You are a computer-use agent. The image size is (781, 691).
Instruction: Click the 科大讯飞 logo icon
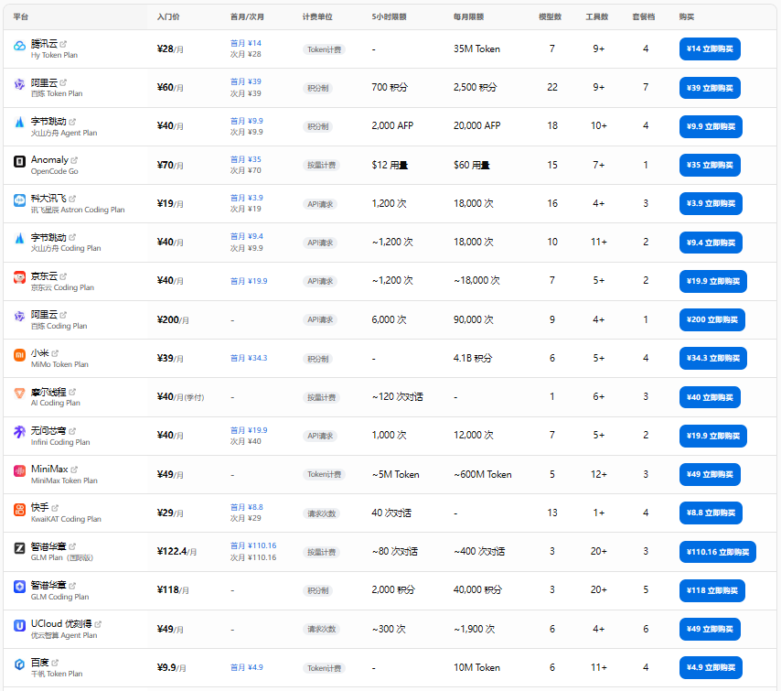pos(19,200)
